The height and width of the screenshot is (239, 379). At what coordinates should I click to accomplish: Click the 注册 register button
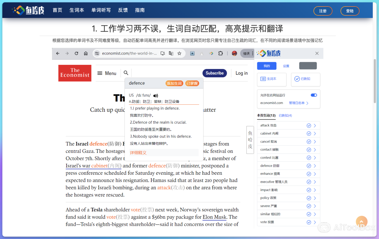tap(323, 11)
